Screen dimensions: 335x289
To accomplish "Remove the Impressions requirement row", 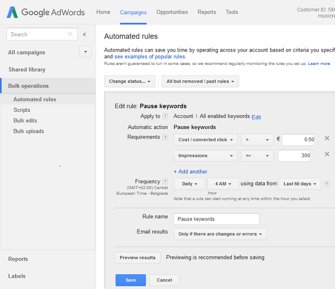I will tap(327, 154).
